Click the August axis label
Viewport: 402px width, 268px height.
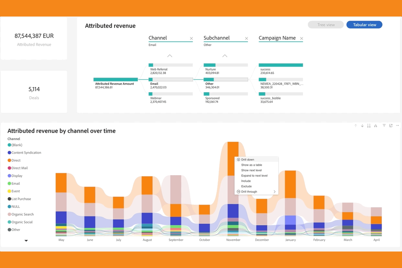tap(147, 240)
